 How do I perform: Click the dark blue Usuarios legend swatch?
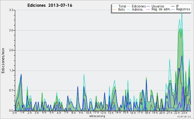click(x=148, y=6)
